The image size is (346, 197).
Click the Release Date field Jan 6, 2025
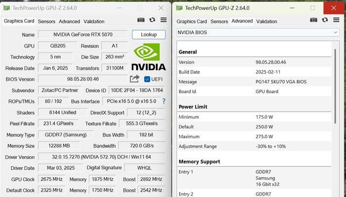pos(55,68)
